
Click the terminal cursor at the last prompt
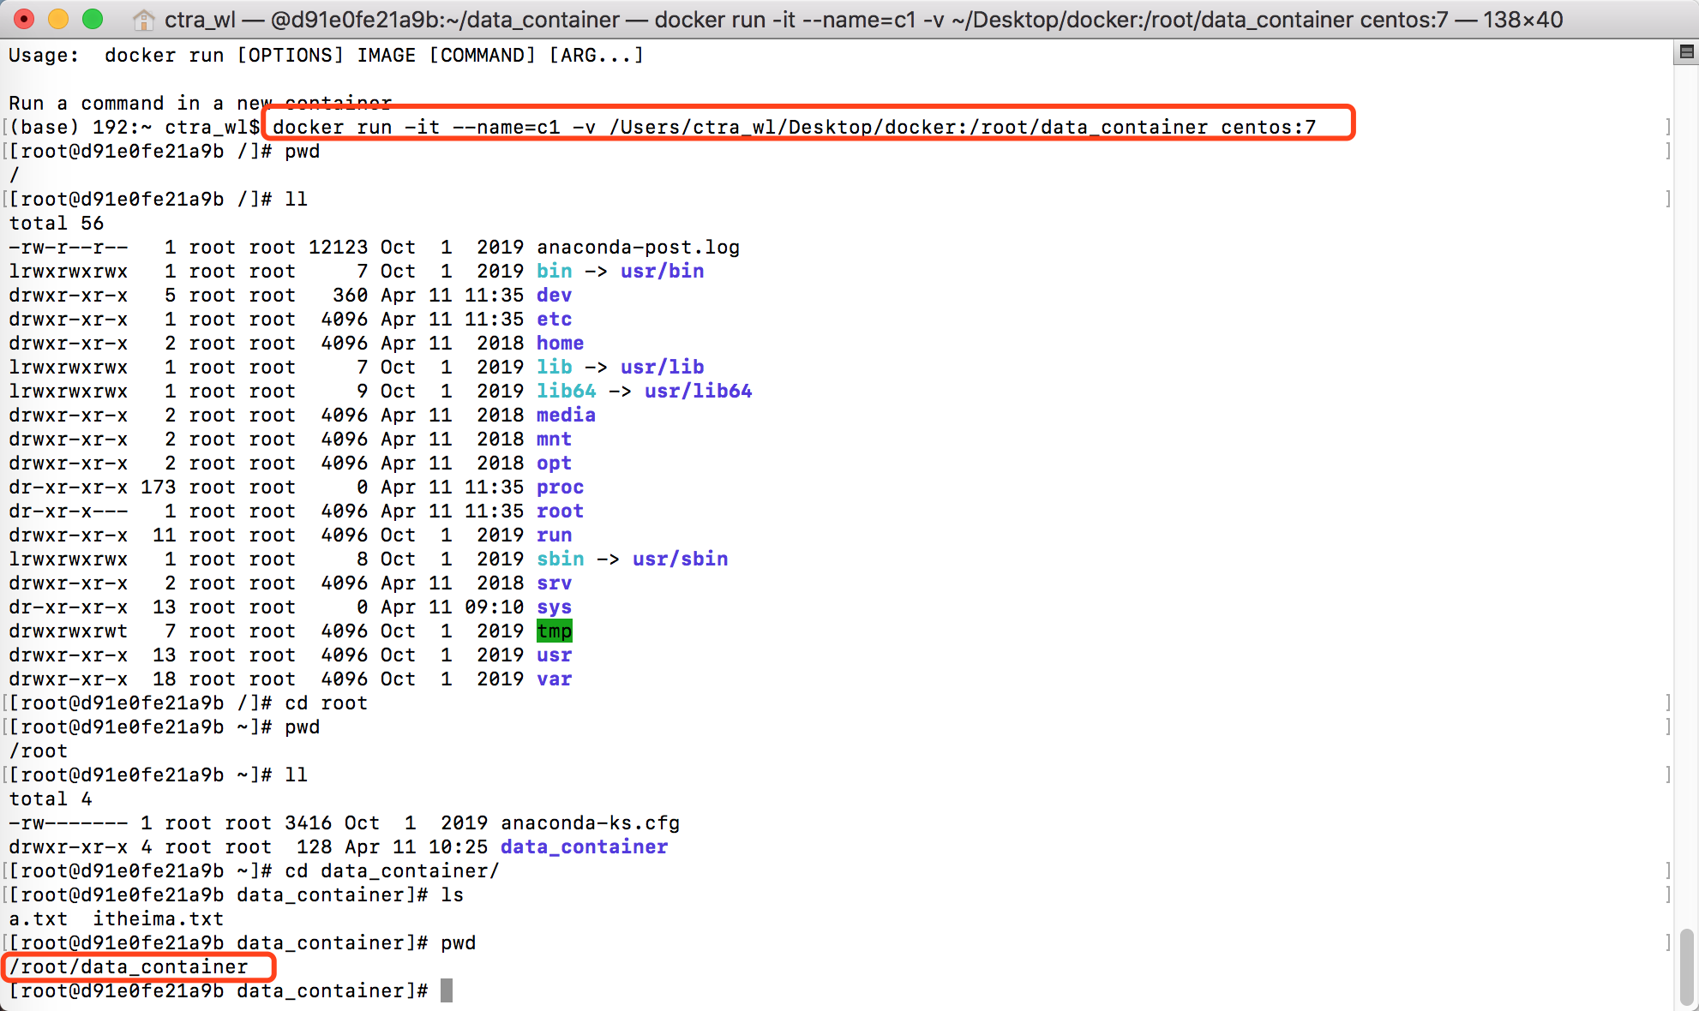click(447, 990)
